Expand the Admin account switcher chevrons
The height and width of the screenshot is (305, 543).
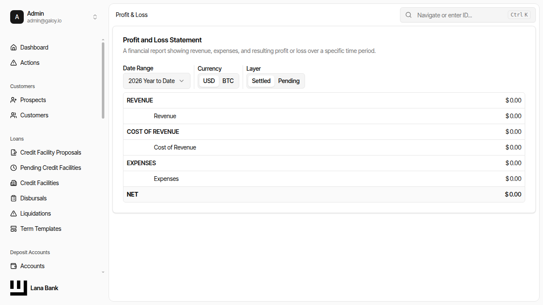[x=95, y=17]
